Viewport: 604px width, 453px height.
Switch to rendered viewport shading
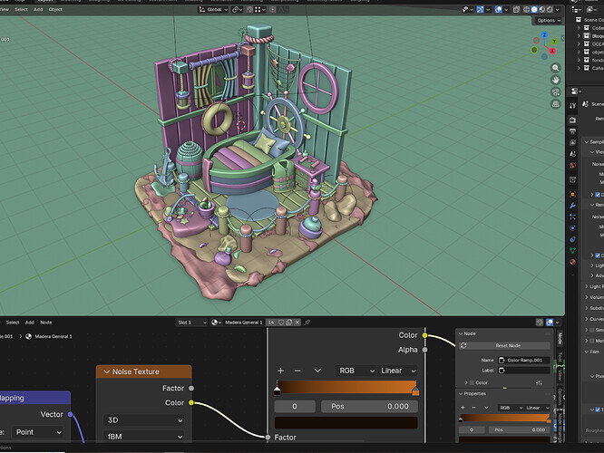pyautogui.click(x=550, y=10)
